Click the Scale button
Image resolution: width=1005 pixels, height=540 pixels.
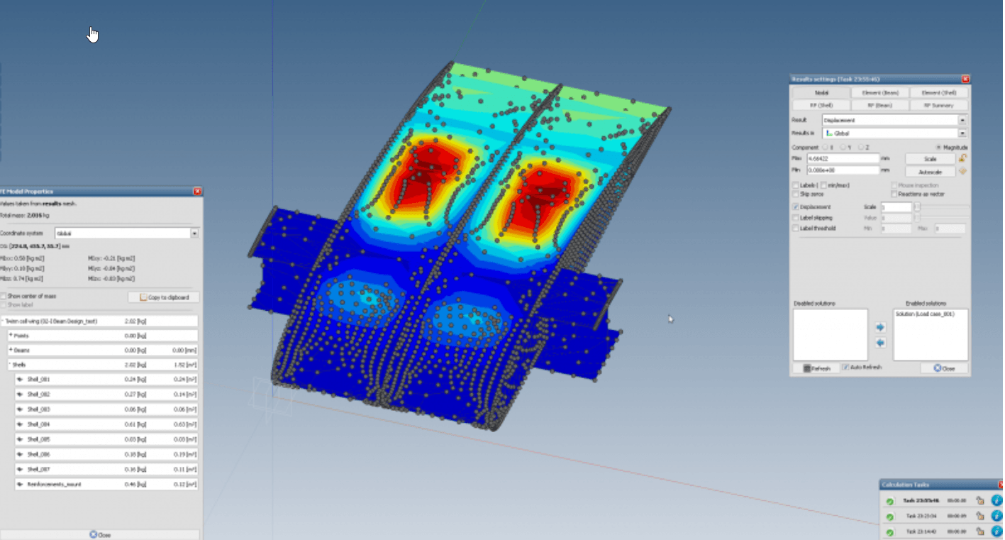pos(931,159)
